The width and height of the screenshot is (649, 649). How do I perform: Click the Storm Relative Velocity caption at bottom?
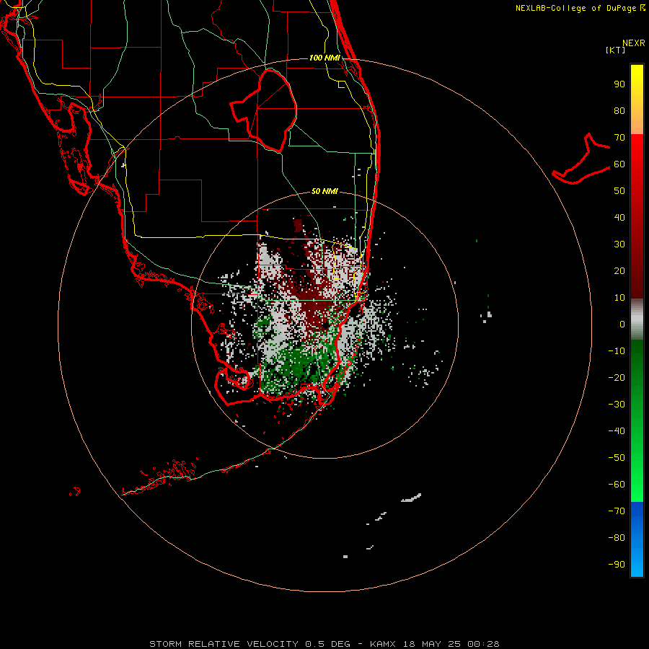point(324,644)
